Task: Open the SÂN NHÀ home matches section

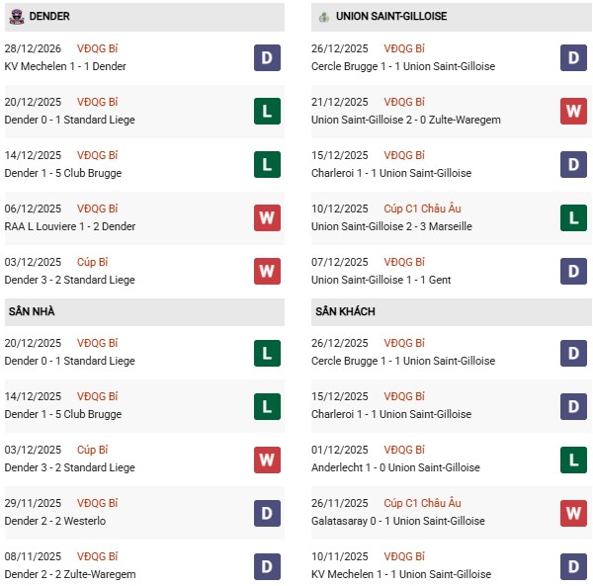Action: 32,311
